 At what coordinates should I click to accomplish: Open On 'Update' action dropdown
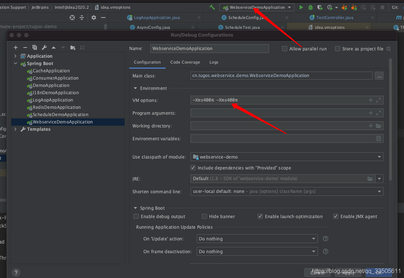257,239
